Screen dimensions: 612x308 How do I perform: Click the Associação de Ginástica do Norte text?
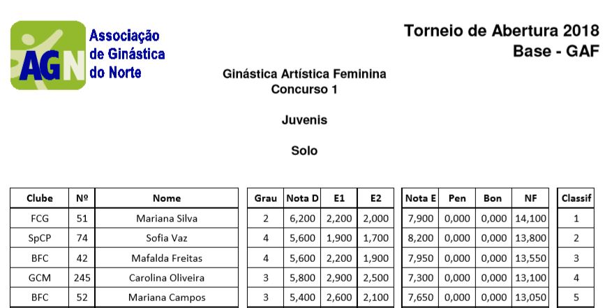click(127, 54)
